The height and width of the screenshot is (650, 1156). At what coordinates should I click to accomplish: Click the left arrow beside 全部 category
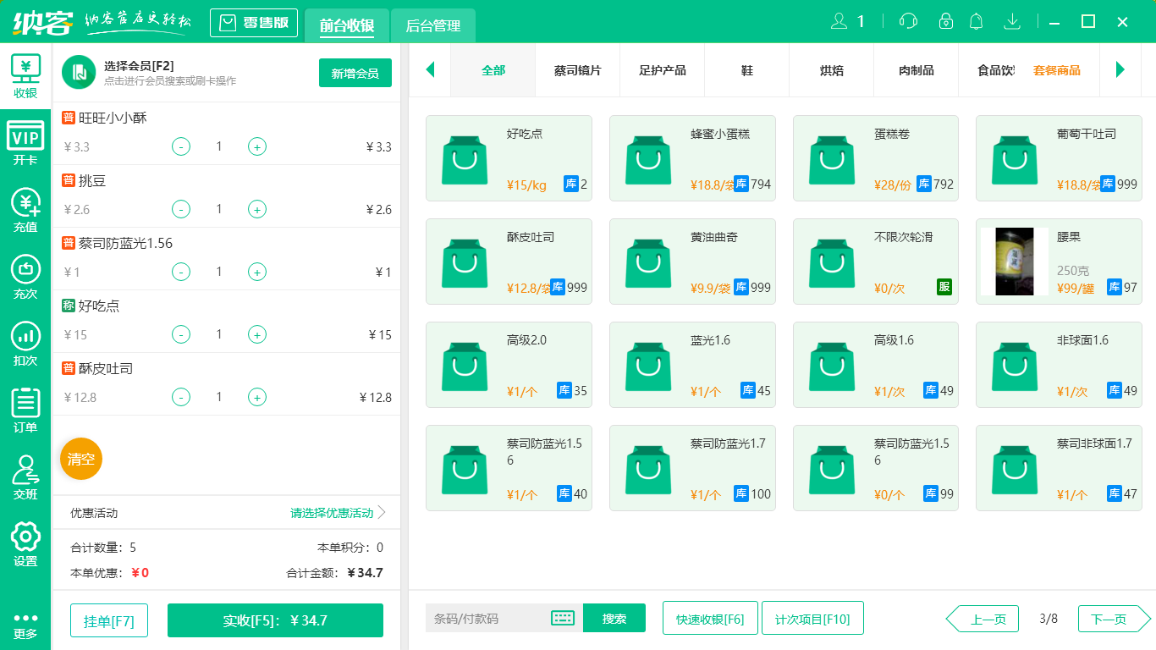[x=430, y=71]
